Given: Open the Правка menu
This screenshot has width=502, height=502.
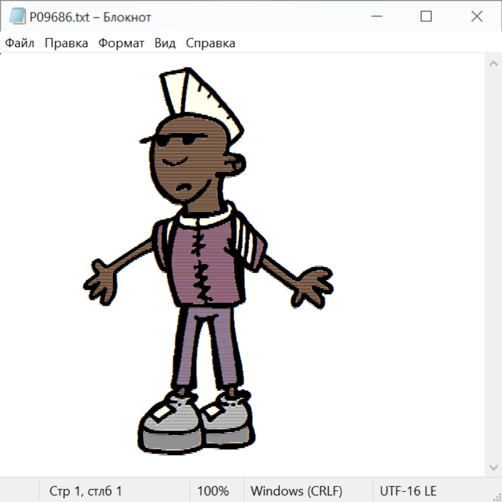Looking at the screenshot, I should (66, 44).
